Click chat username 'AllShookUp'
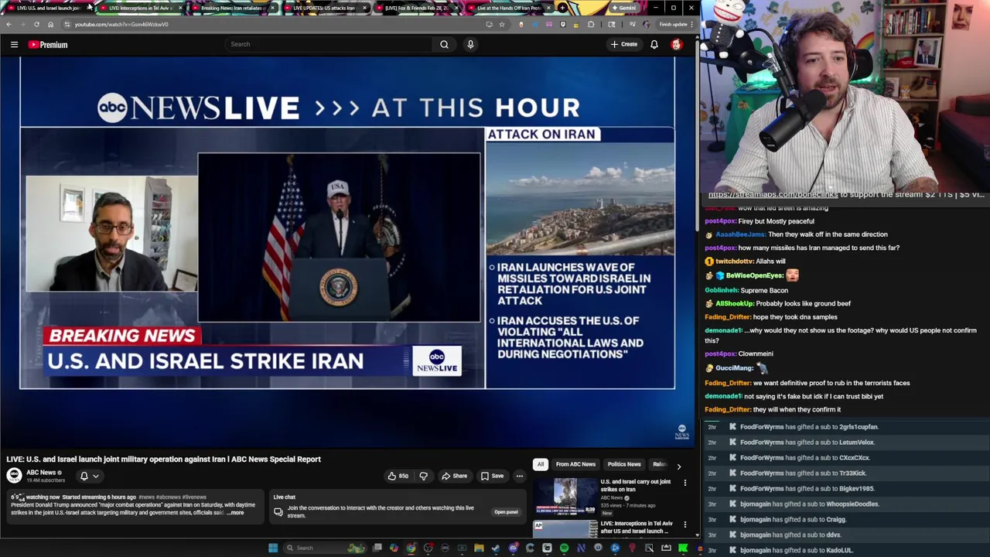The image size is (990, 557). click(x=734, y=304)
